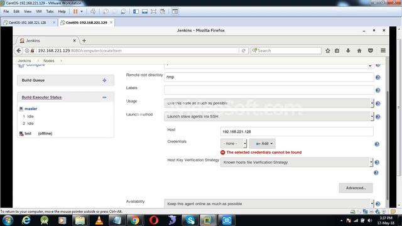
Task: Open the VMware Help menu
Action: coord(62,11)
